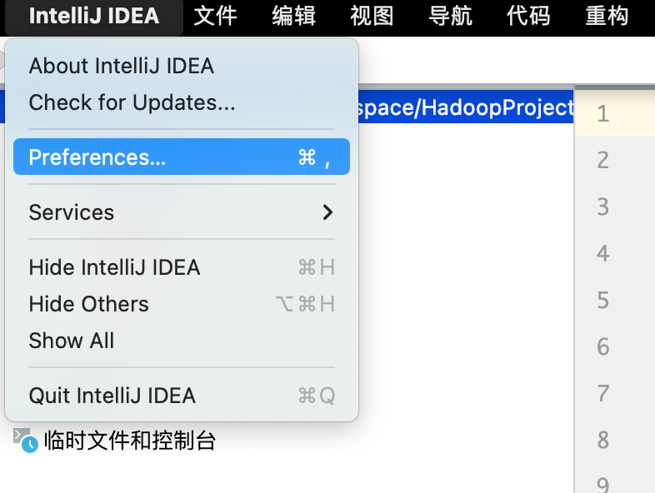The image size is (655, 493).
Task: Click line number 1 in the gutter
Action: click(603, 113)
